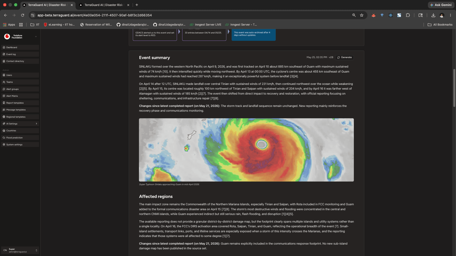Viewport: 456px width, 256px height.
Task: Open the Inngest Server LIVE bookmark
Action: point(205,25)
